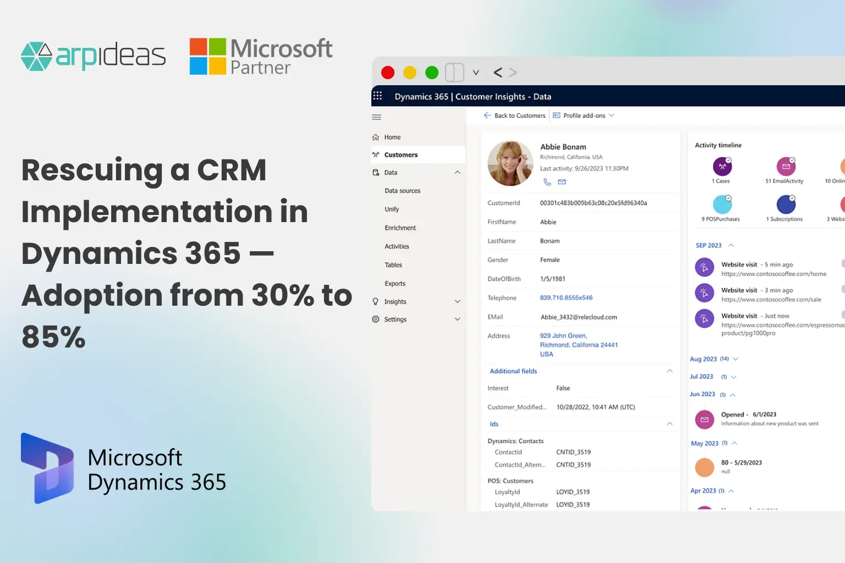Click the Data database icon
The height and width of the screenshot is (563, 845).
tap(376, 173)
